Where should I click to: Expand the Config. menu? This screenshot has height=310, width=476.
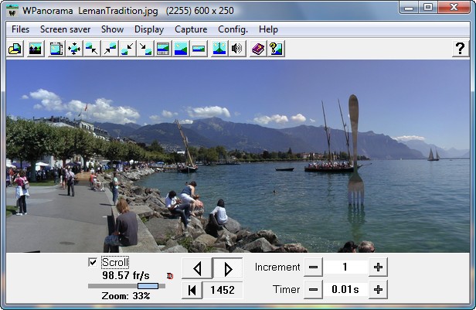point(233,29)
